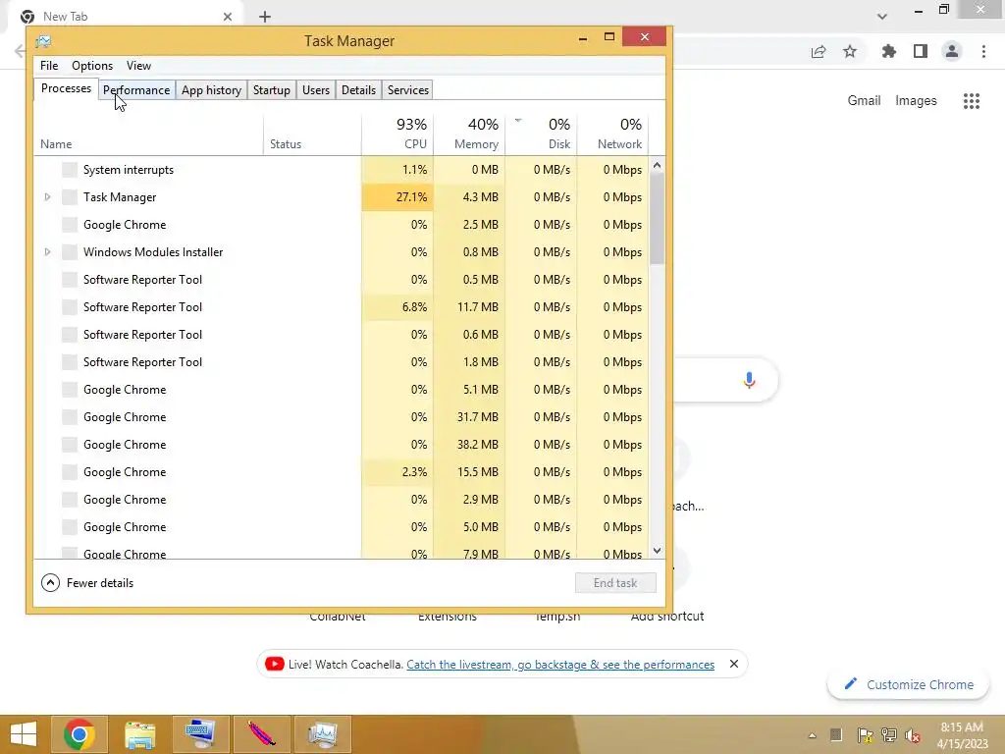Switch to the Details tab

click(x=358, y=89)
